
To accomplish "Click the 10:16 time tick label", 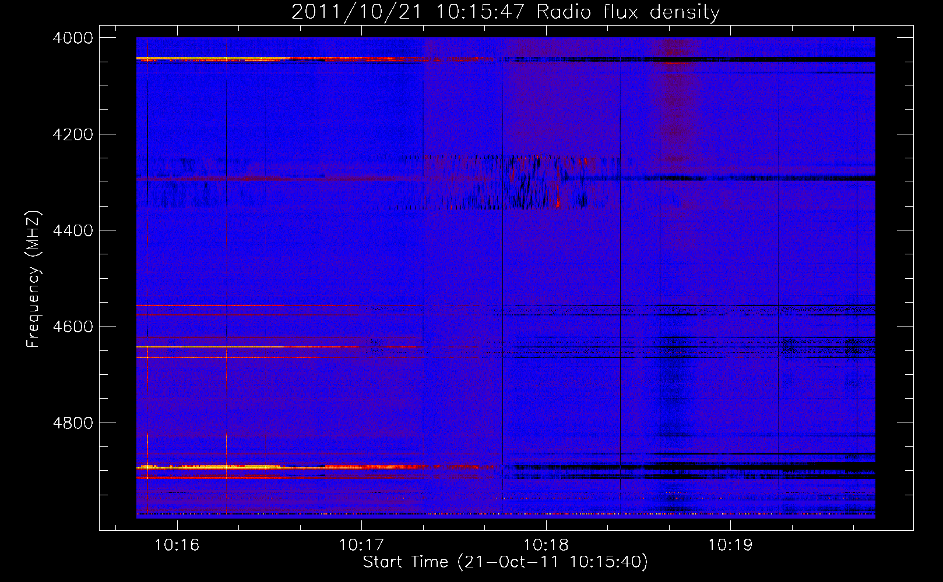I will pyautogui.click(x=177, y=545).
